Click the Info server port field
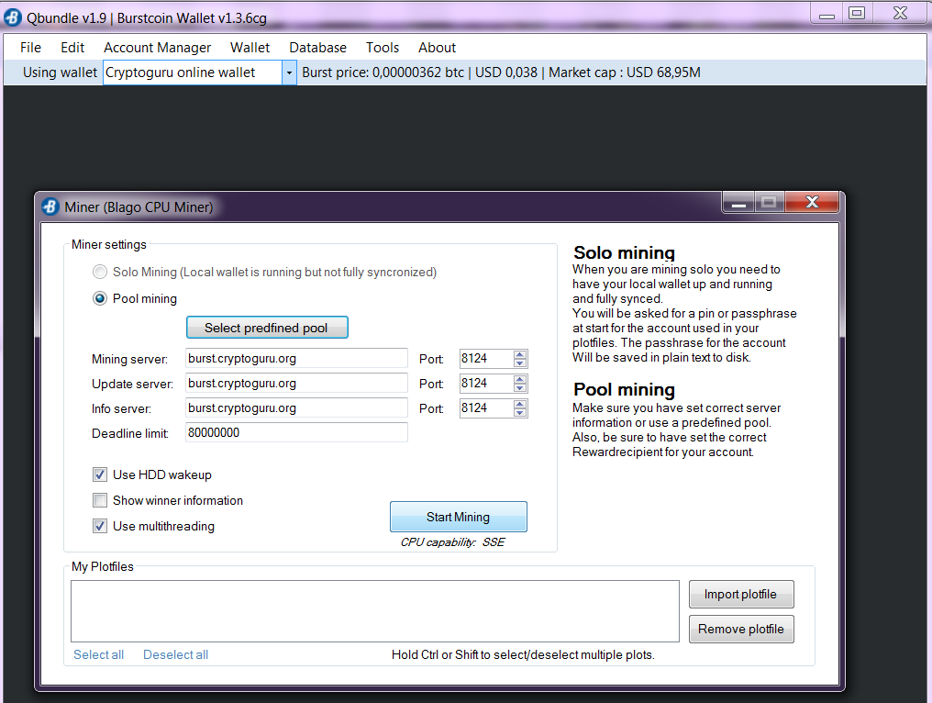 click(x=485, y=408)
